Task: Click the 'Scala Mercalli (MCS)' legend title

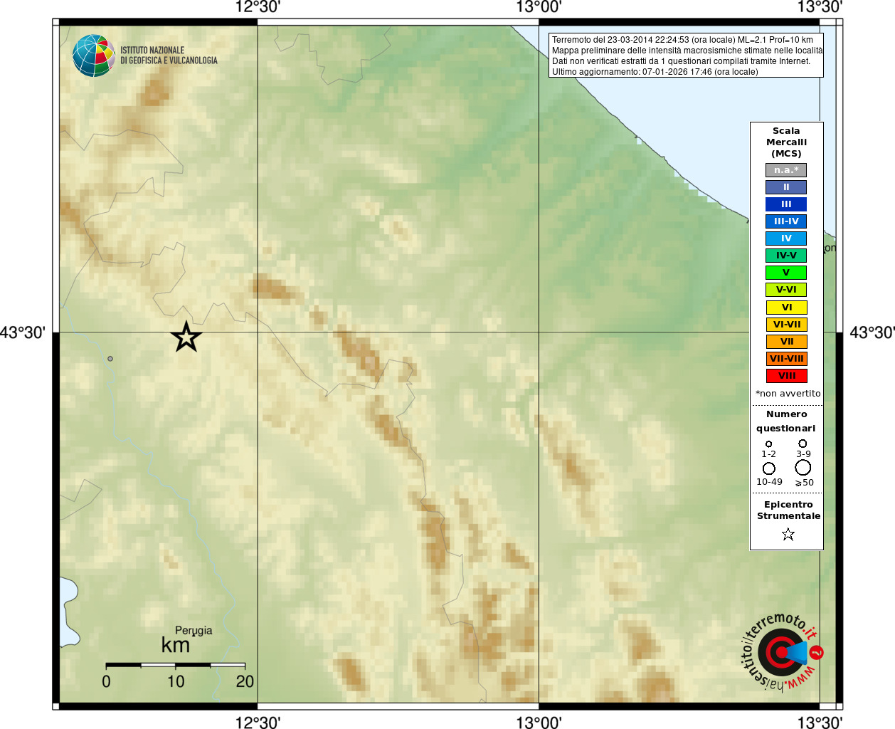Action: click(786, 142)
